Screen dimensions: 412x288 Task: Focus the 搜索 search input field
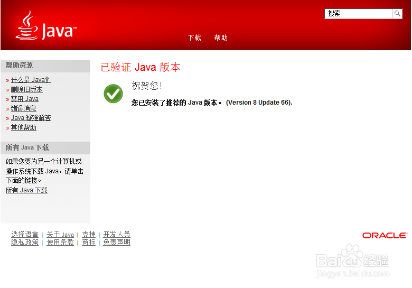pyautogui.click(x=359, y=14)
